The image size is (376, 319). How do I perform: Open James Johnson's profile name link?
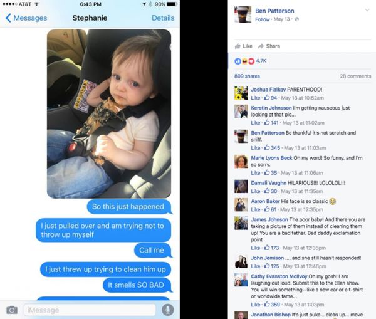point(269,220)
